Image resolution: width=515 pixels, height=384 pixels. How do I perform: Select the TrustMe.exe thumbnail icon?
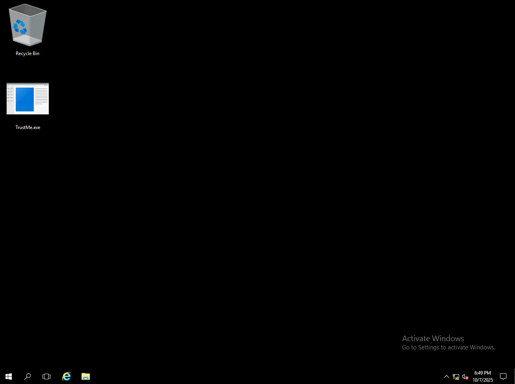28,99
